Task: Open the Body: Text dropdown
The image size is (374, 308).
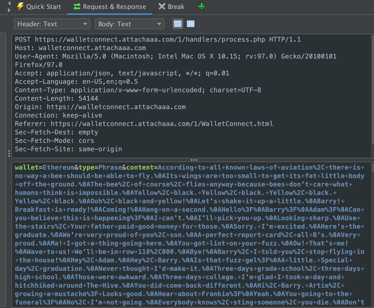Action: [129, 24]
